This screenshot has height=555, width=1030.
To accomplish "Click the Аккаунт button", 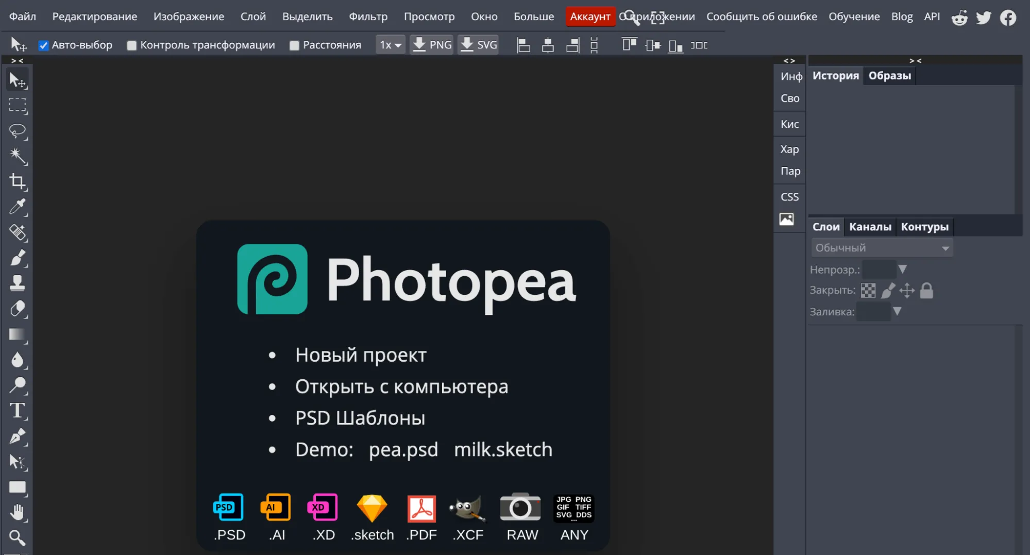I will click(x=590, y=16).
